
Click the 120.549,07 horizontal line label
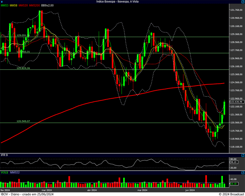tap(23, 121)
